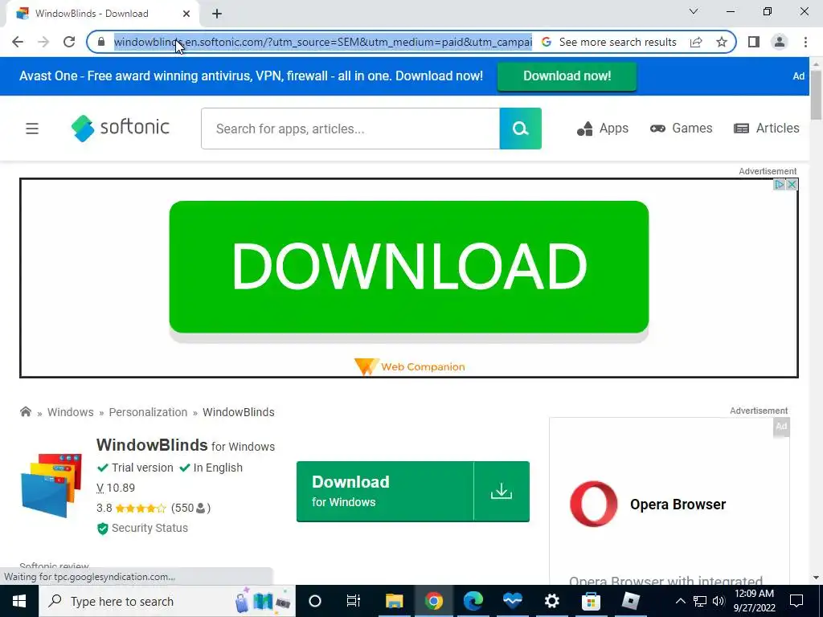Viewport: 823px width, 617px height.
Task: Open the Apps navigation item
Action: (603, 129)
